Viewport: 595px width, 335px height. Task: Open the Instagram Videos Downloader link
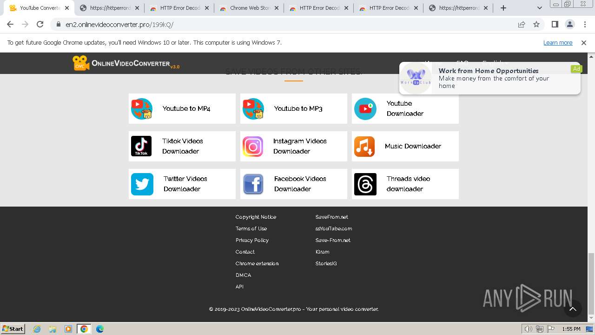click(x=300, y=146)
